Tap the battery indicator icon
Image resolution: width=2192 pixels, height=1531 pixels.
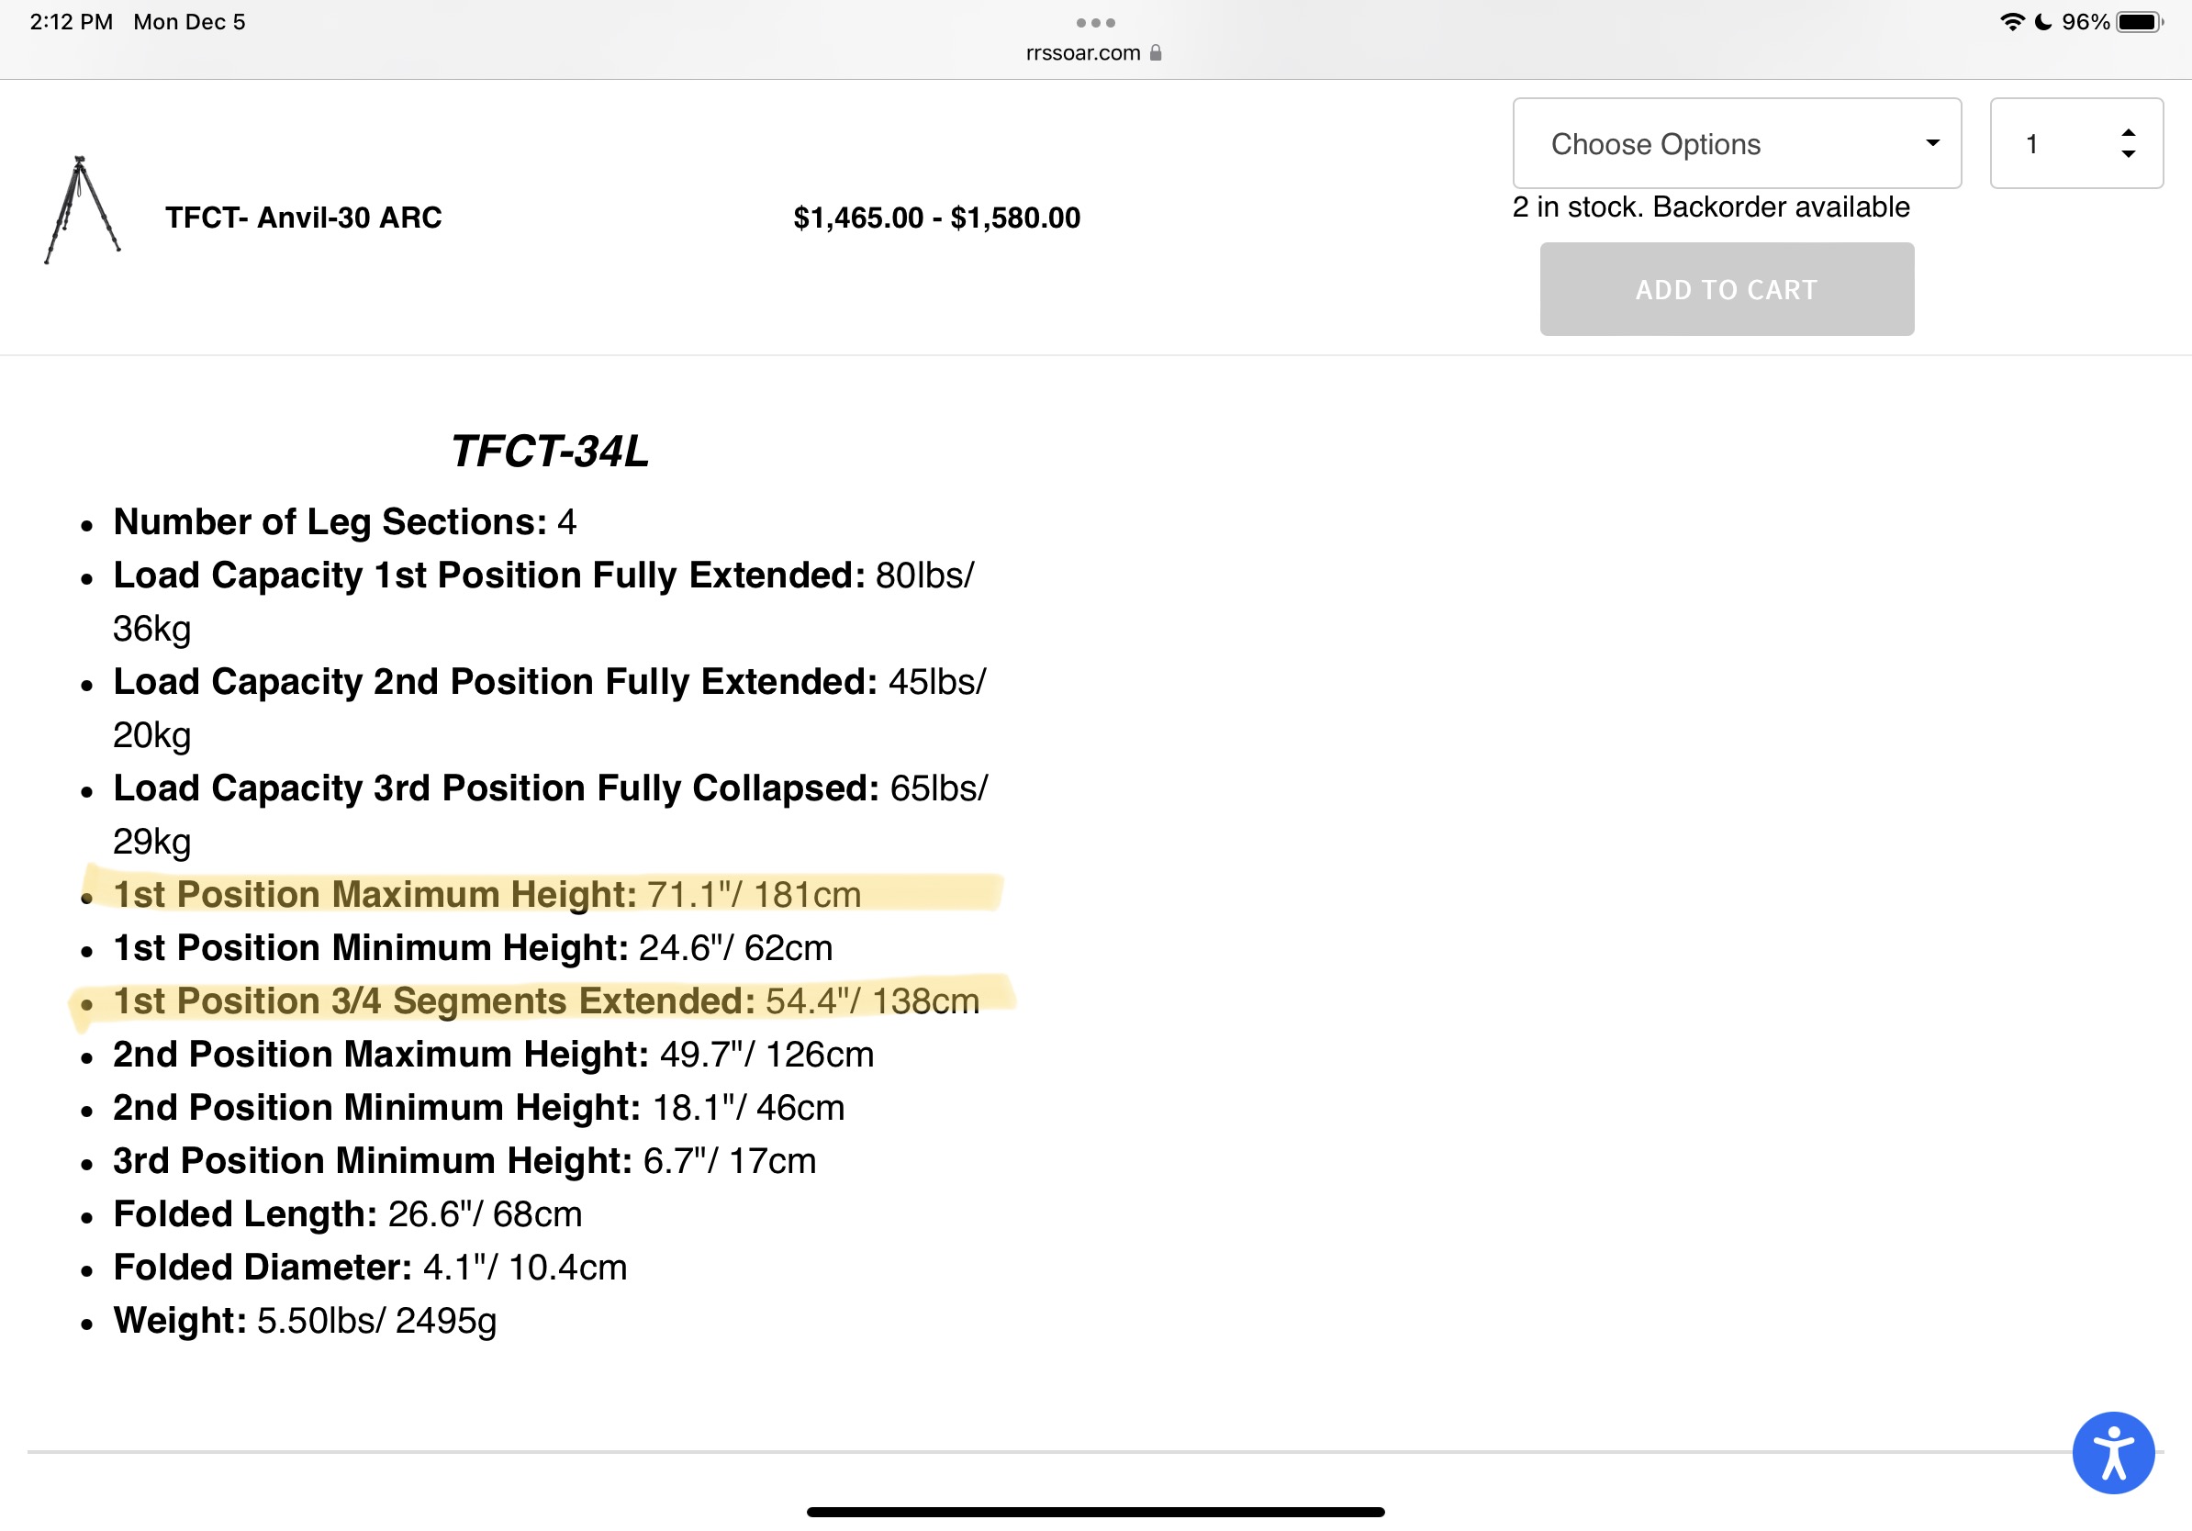[2141, 22]
